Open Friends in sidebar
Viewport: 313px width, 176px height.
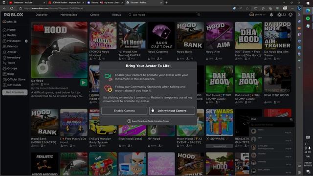coord(10,46)
